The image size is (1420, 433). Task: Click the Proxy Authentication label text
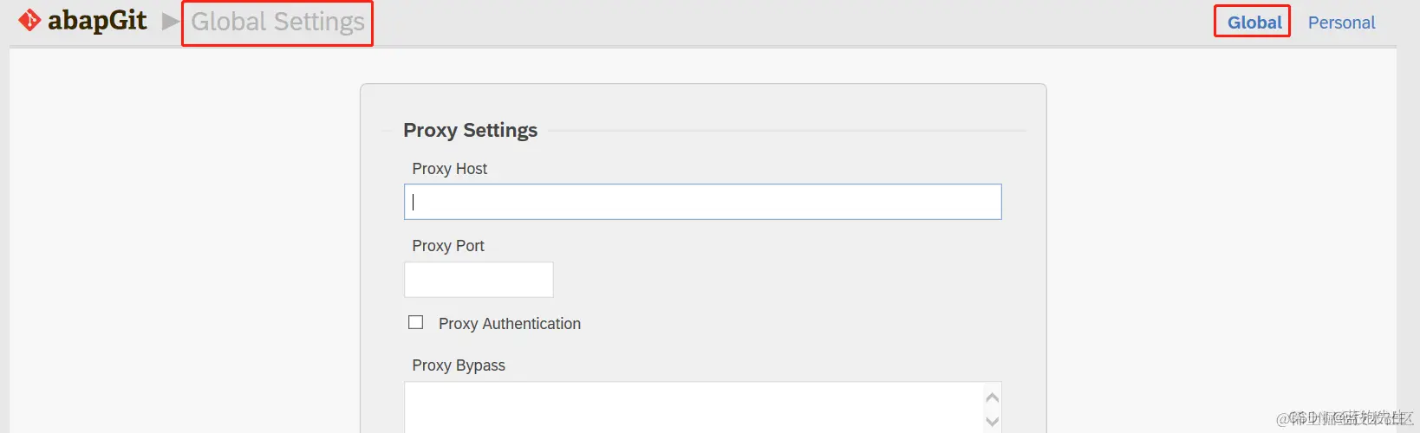[510, 324]
